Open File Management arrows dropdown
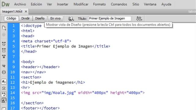The width and height of the screenshot is (196, 110). coord(139,19)
